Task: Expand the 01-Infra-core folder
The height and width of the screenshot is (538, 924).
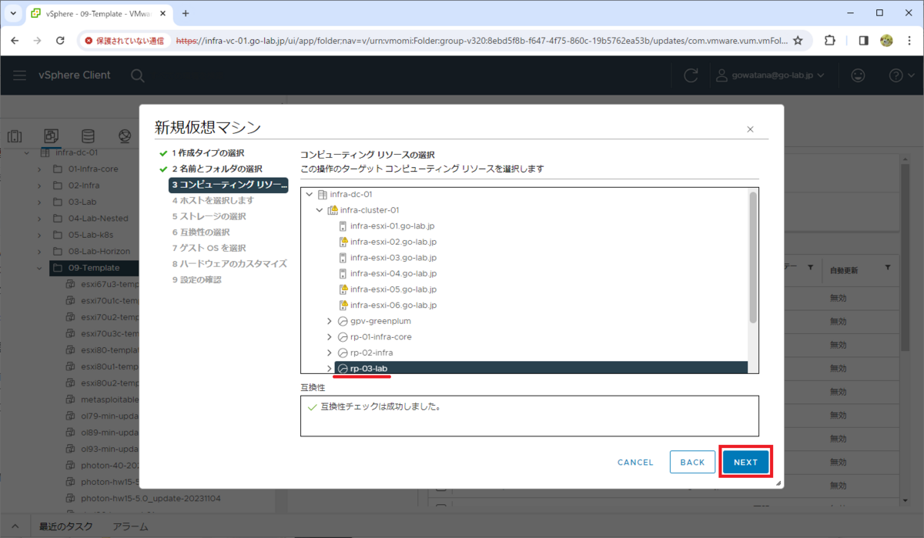Action: pyautogui.click(x=38, y=169)
